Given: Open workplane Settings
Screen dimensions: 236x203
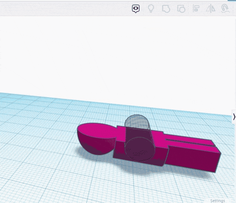Looking at the screenshot, I should [217, 201].
